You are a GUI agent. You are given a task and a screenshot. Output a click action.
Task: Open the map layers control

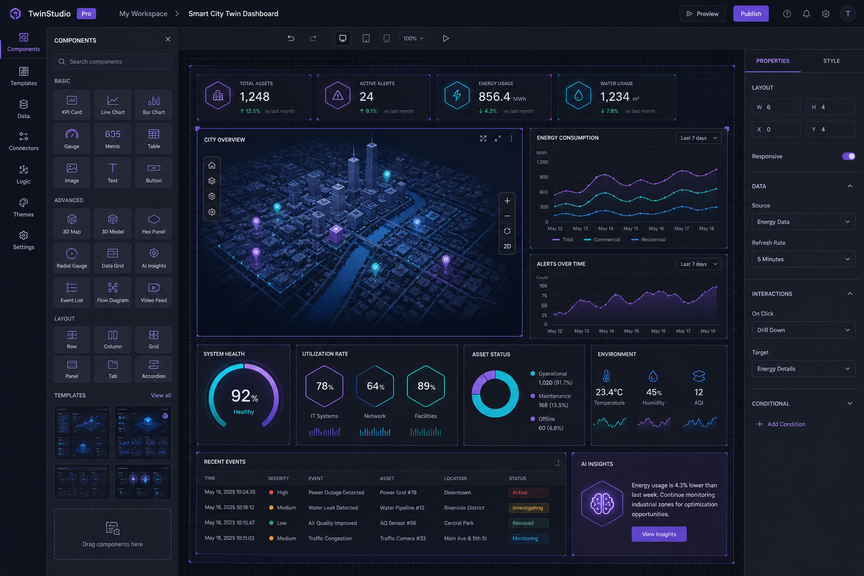click(211, 181)
